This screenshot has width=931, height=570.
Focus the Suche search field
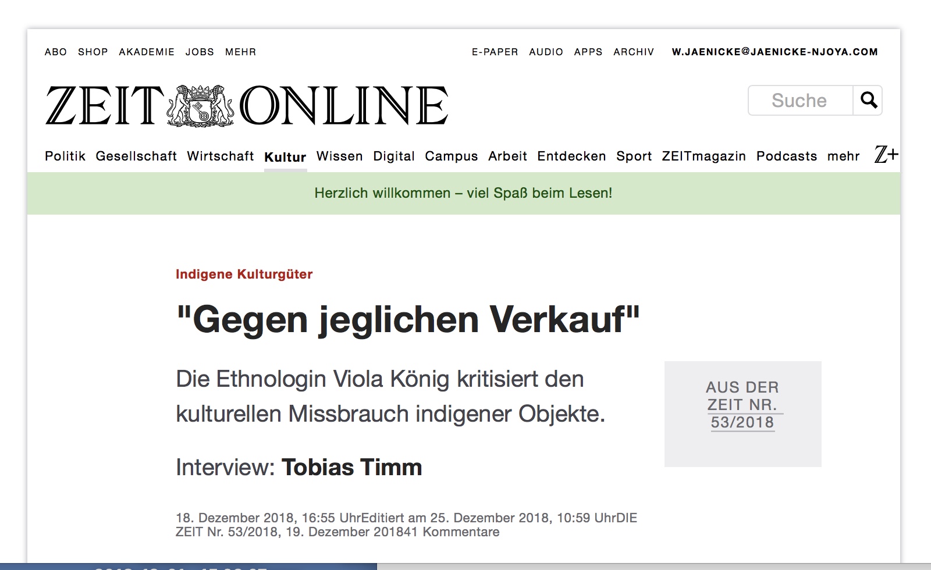click(x=801, y=101)
